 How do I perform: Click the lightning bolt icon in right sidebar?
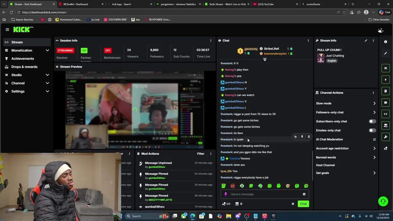click(x=386, y=80)
